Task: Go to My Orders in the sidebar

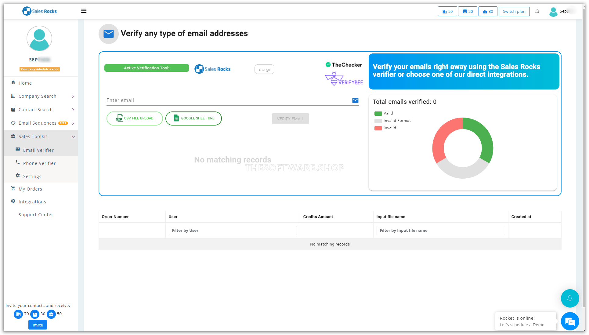Action: (x=30, y=189)
